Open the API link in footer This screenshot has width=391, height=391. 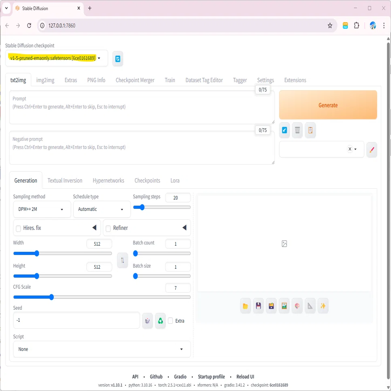135,376
